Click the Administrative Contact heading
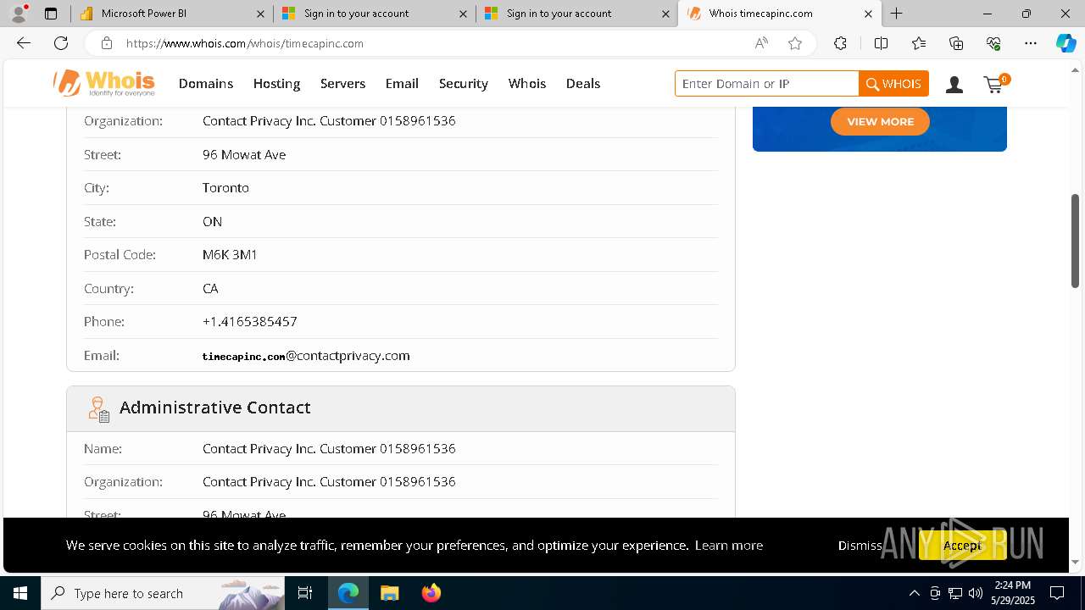Image resolution: width=1085 pixels, height=610 pixels. point(215,408)
